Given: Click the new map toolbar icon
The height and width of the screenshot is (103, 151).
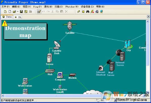Looking at the screenshot, I should click(5, 12).
